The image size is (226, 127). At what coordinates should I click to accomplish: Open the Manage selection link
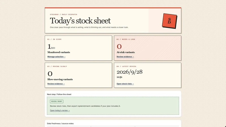pyautogui.click(x=56, y=57)
